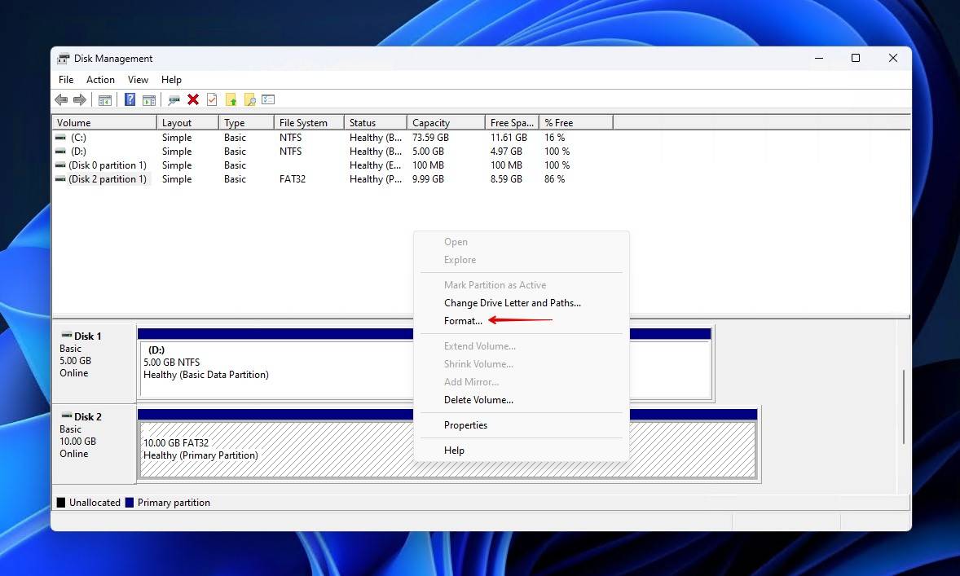Click the Type column header
The width and height of the screenshot is (960, 576).
[246, 122]
